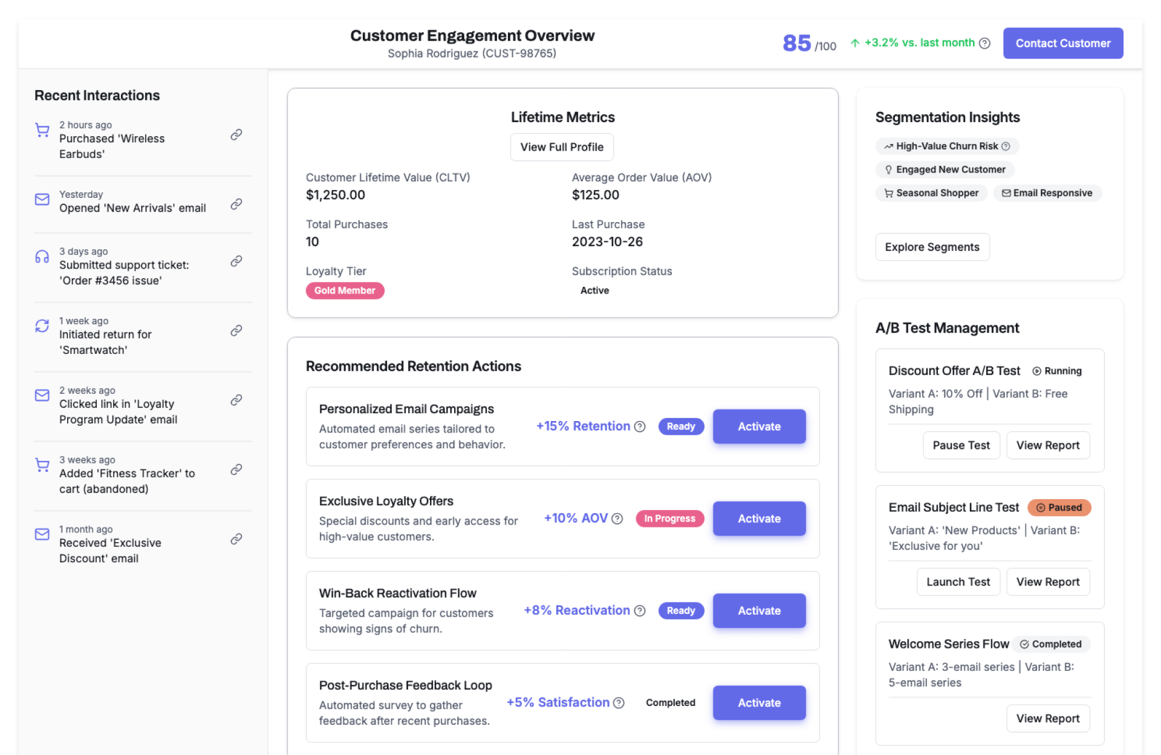The width and height of the screenshot is (1161, 755).
Task: Click help icon next to +15% Retention
Action: 640,427
